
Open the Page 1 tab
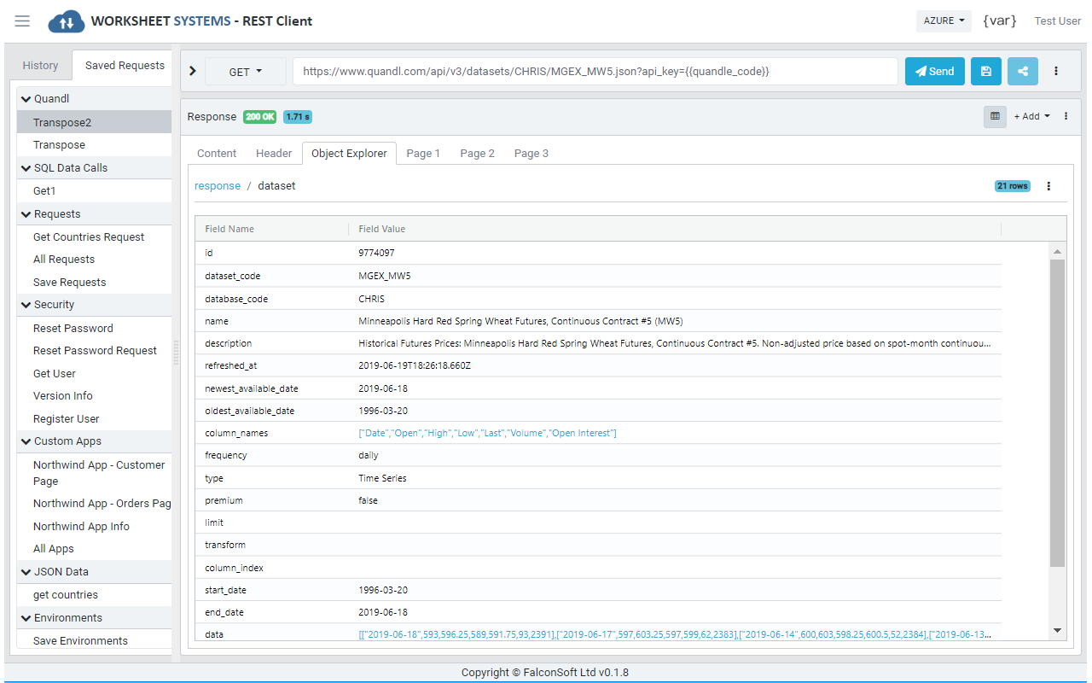pyautogui.click(x=423, y=153)
